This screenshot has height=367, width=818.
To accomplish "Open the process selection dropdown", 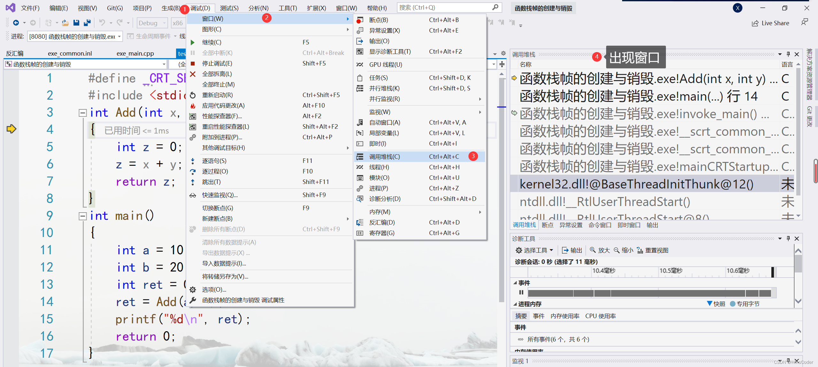I will 119,36.
